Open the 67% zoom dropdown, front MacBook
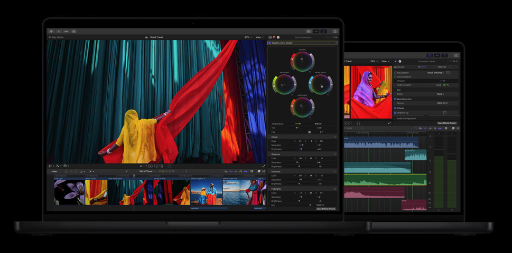This screenshot has height=253, width=512. click(248, 37)
